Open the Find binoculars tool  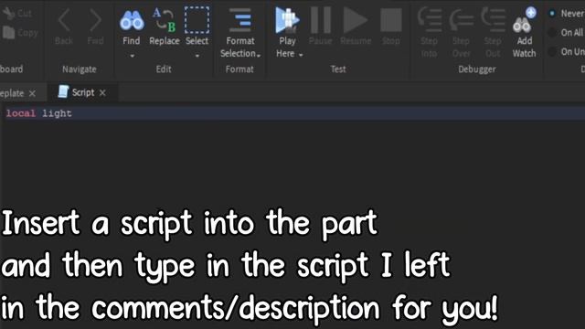[x=132, y=21]
